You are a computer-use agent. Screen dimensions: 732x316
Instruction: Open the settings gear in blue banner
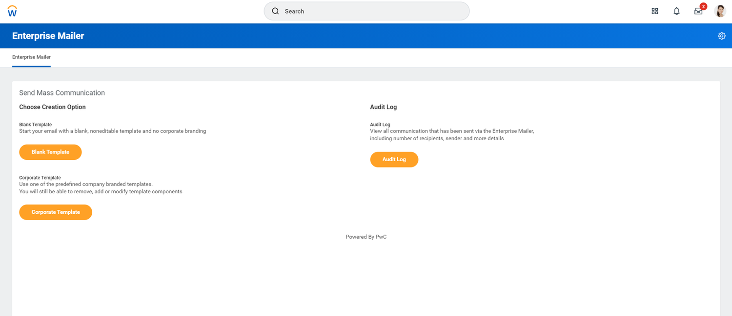coord(721,36)
